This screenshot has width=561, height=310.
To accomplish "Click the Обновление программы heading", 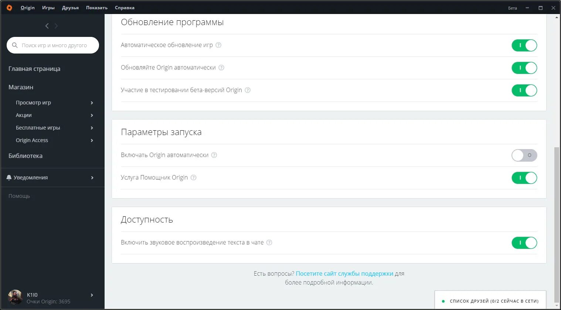I will click(x=172, y=22).
